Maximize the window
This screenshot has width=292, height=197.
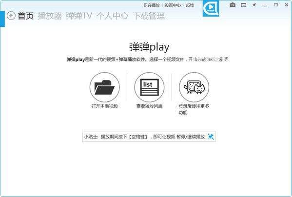276,5
